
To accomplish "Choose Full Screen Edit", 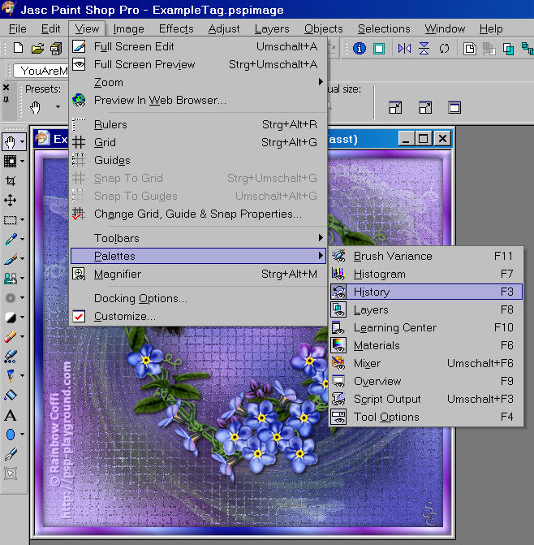I will click(198, 46).
